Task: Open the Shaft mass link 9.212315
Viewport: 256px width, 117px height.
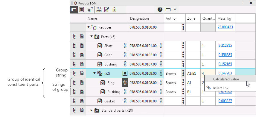Action: pos(225,46)
